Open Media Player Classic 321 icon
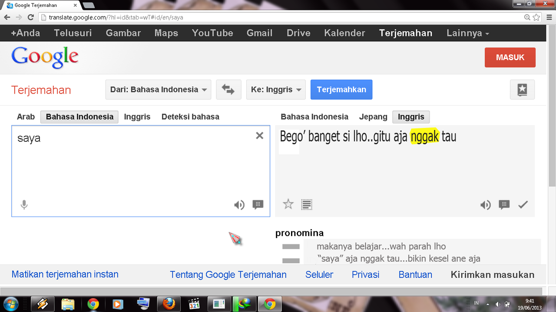The width and height of the screenshot is (556, 312). pyautogui.click(x=194, y=304)
